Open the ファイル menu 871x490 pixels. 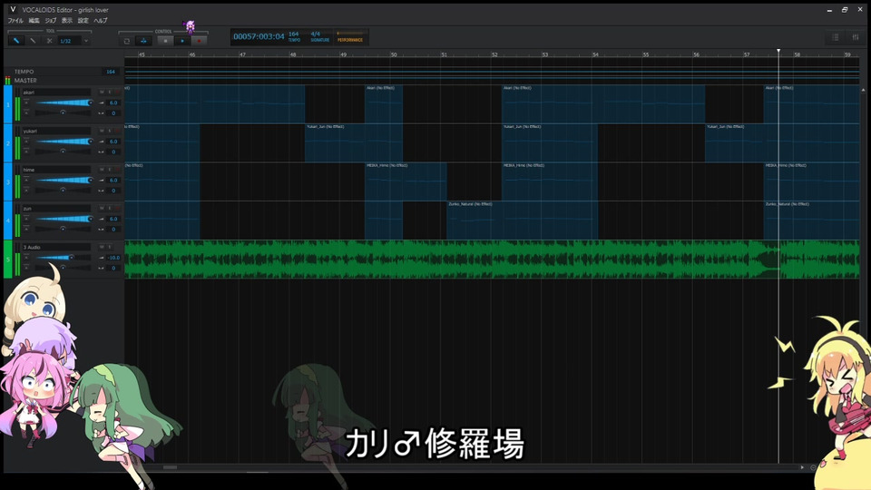click(15, 21)
